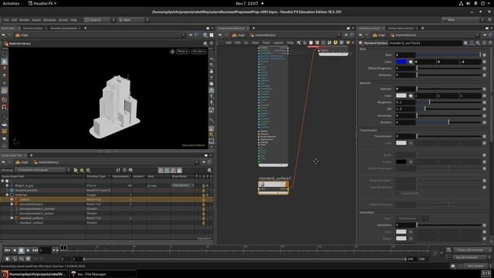Click the materiallibrary1 path in parameter pane
The image size is (494, 278).
coord(403,35)
